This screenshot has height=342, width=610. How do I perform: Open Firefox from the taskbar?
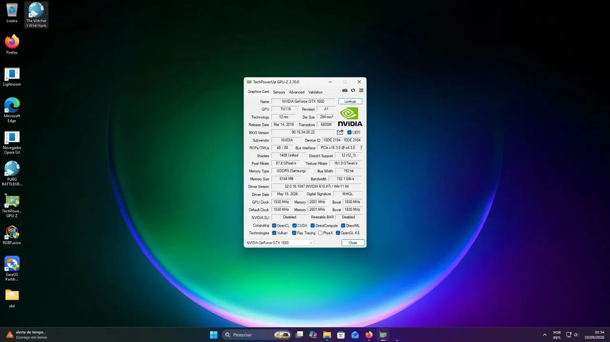(x=369, y=334)
